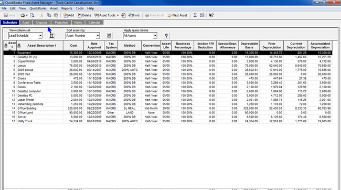This screenshot has width=341, height=190.
Task: Click the Sigma totals icon
Action: (195, 15)
